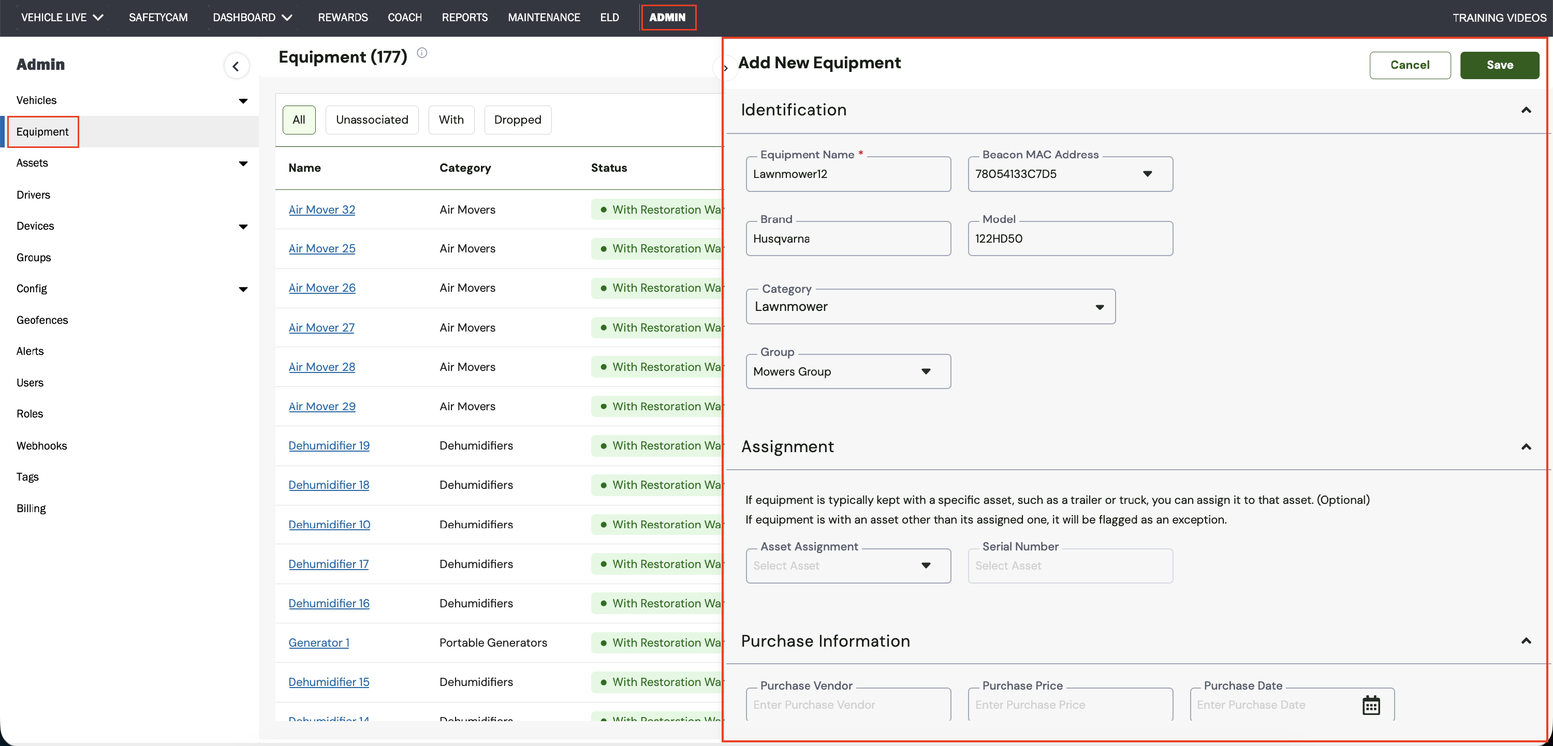Select the Unassociated filter
This screenshot has width=1553, height=746.
pos(371,120)
